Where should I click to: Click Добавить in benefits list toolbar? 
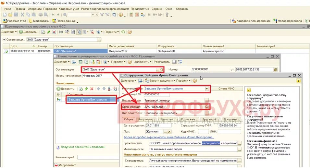click(28, 32)
